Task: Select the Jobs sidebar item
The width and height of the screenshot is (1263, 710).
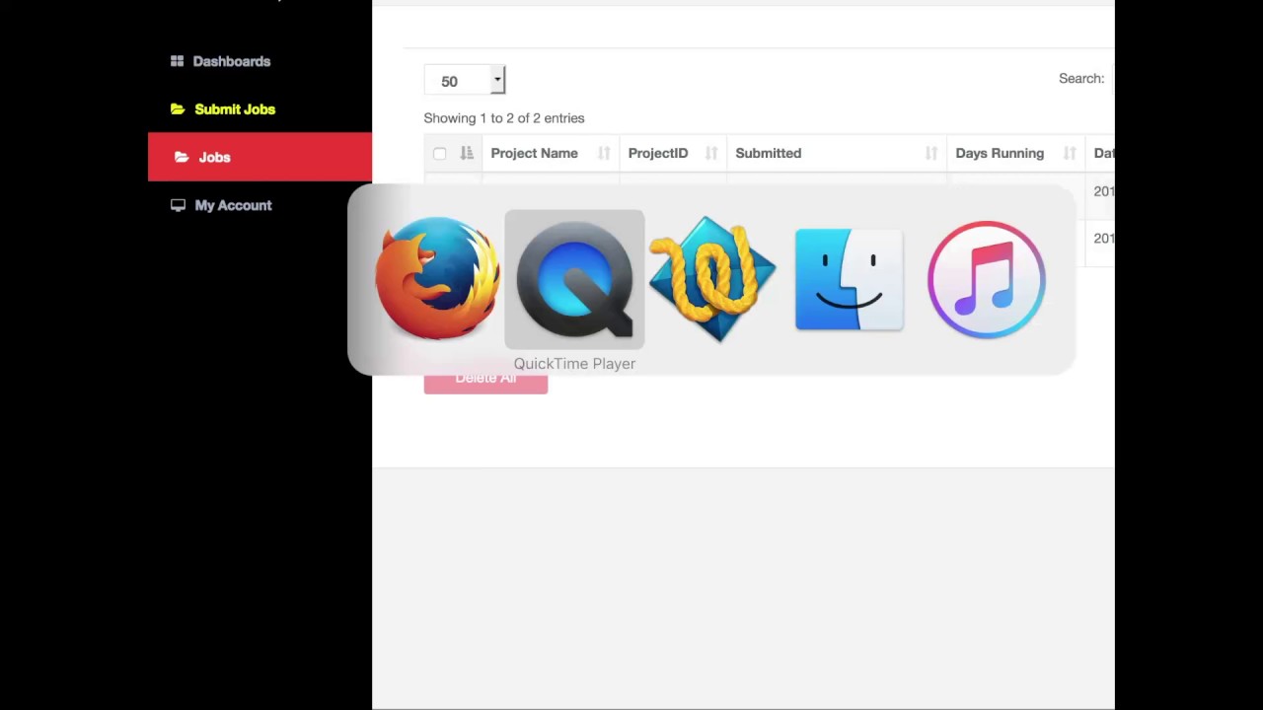Action: pos(260,157)
